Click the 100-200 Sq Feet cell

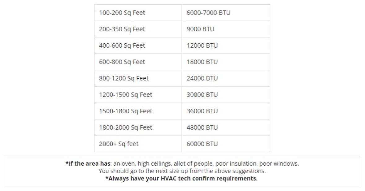pyautogui.click(x=122, y=13)
